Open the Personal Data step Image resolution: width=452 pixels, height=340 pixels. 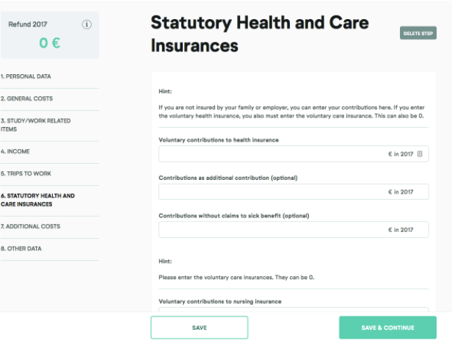click(26, 76)
